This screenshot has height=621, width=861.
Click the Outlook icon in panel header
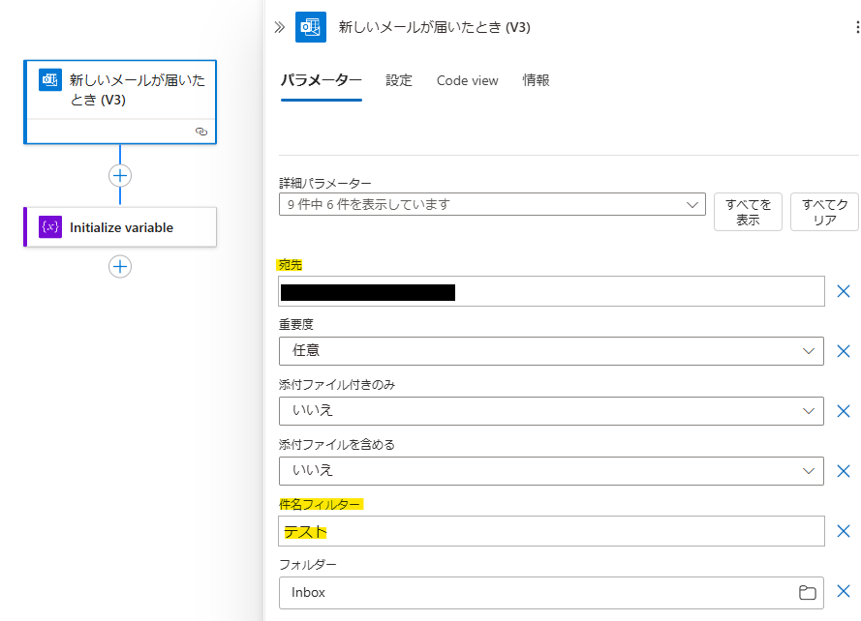311,27
